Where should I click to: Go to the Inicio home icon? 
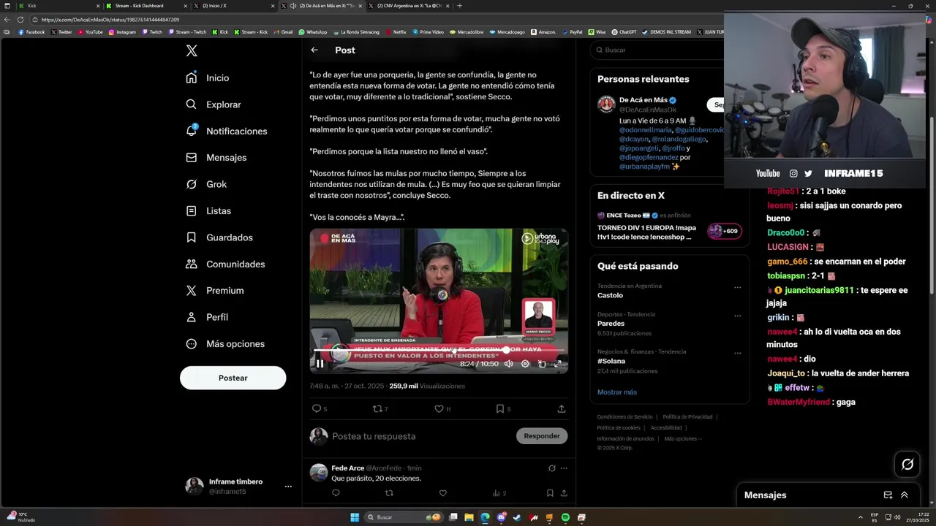[x=192, y=77]
